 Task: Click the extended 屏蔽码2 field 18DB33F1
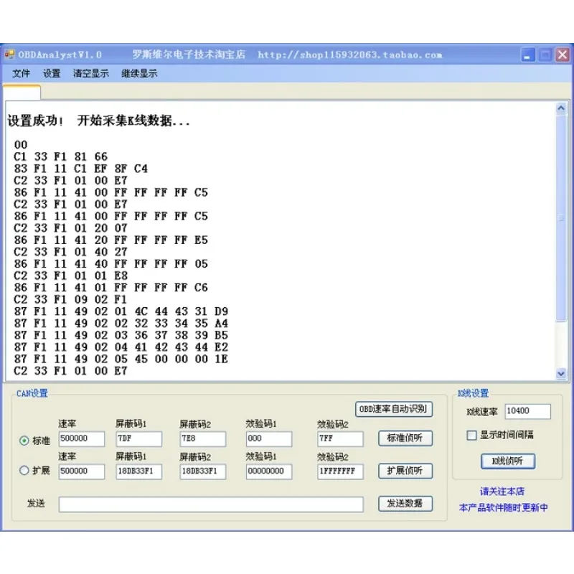[x=203, y=471]
